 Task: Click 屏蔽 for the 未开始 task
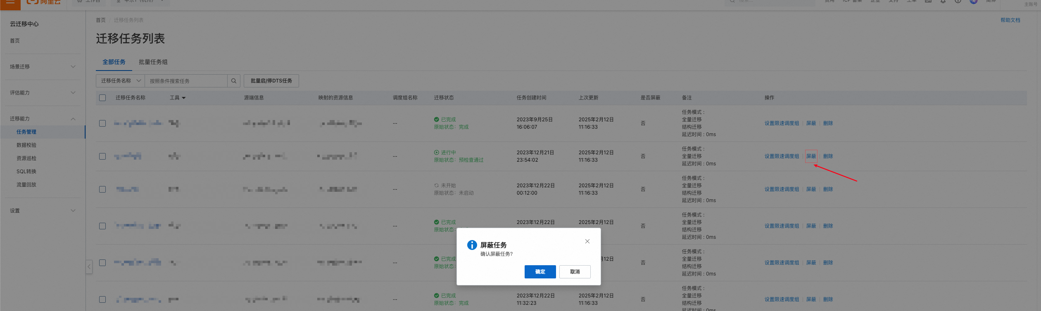(x=811, y=189)
